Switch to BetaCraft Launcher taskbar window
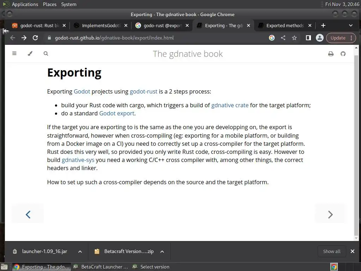The width and height of the screenshot is (361, 271). (x=100, y=267)
